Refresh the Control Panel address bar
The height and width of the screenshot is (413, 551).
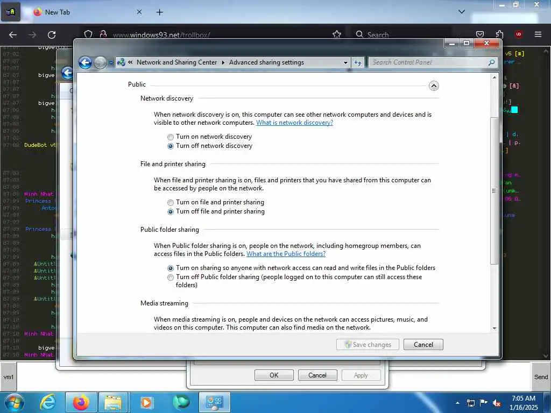click(x=358, y=62)
